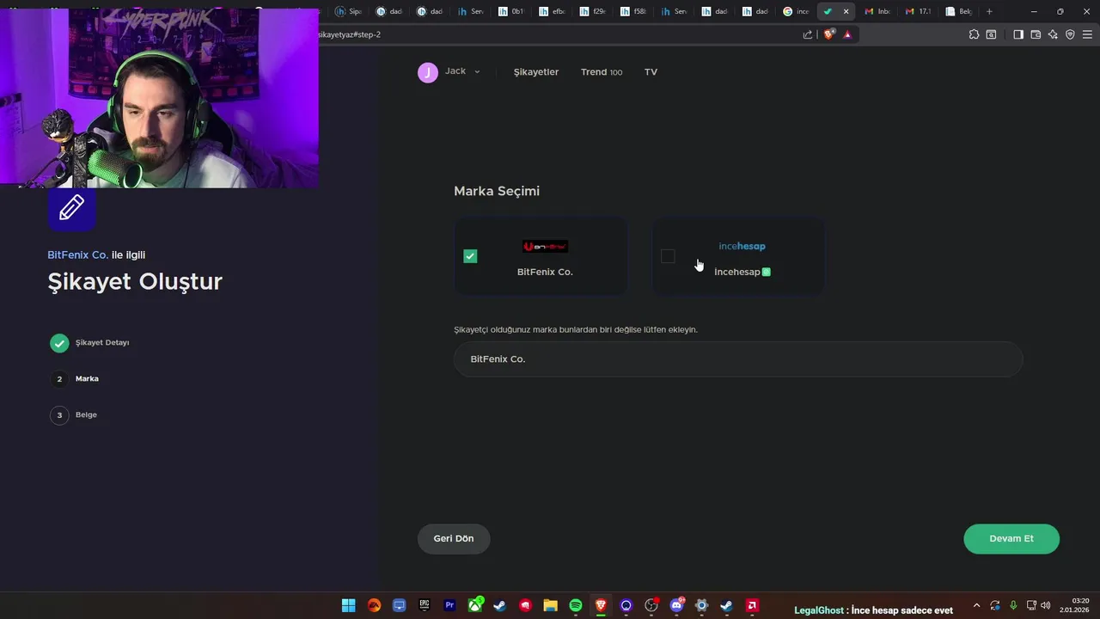Image resolution: width=1100 pixels, height=619 pixels.
Task: Open the Extensions puzzle icon
Action: tap(974, 34)
